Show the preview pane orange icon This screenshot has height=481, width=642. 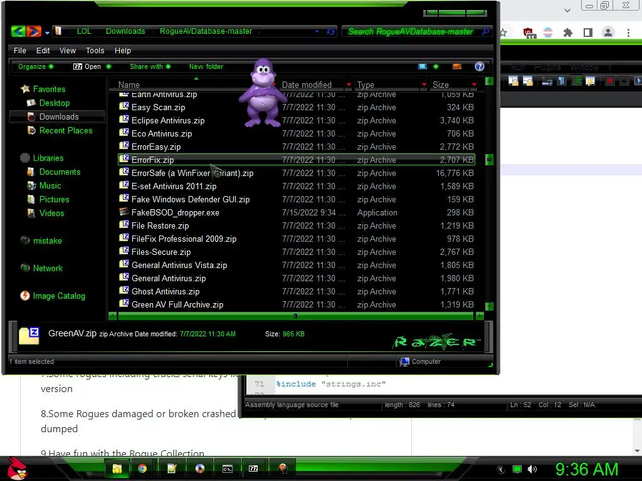point(457,66)
